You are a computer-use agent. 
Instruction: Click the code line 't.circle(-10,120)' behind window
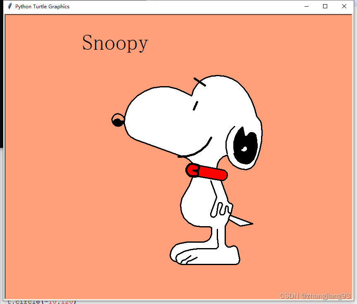coord(42,302)
